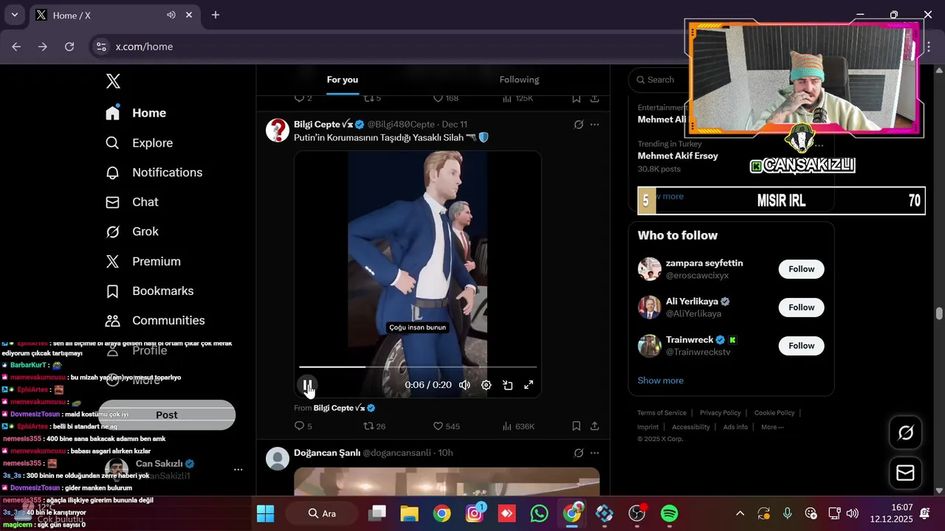
Task: Open Notifications from the sidebar
Action: pyautogui.click(x=154, y=173)
